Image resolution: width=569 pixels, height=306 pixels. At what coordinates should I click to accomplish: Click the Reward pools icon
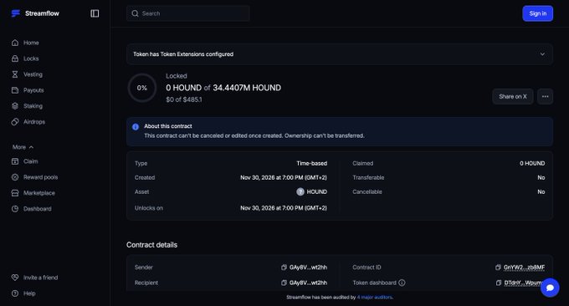[x=15, y=177]
